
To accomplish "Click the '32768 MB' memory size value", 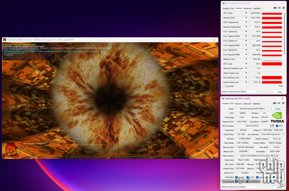I will point(243,152).
